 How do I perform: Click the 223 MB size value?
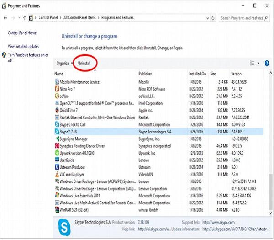point(222,89)
